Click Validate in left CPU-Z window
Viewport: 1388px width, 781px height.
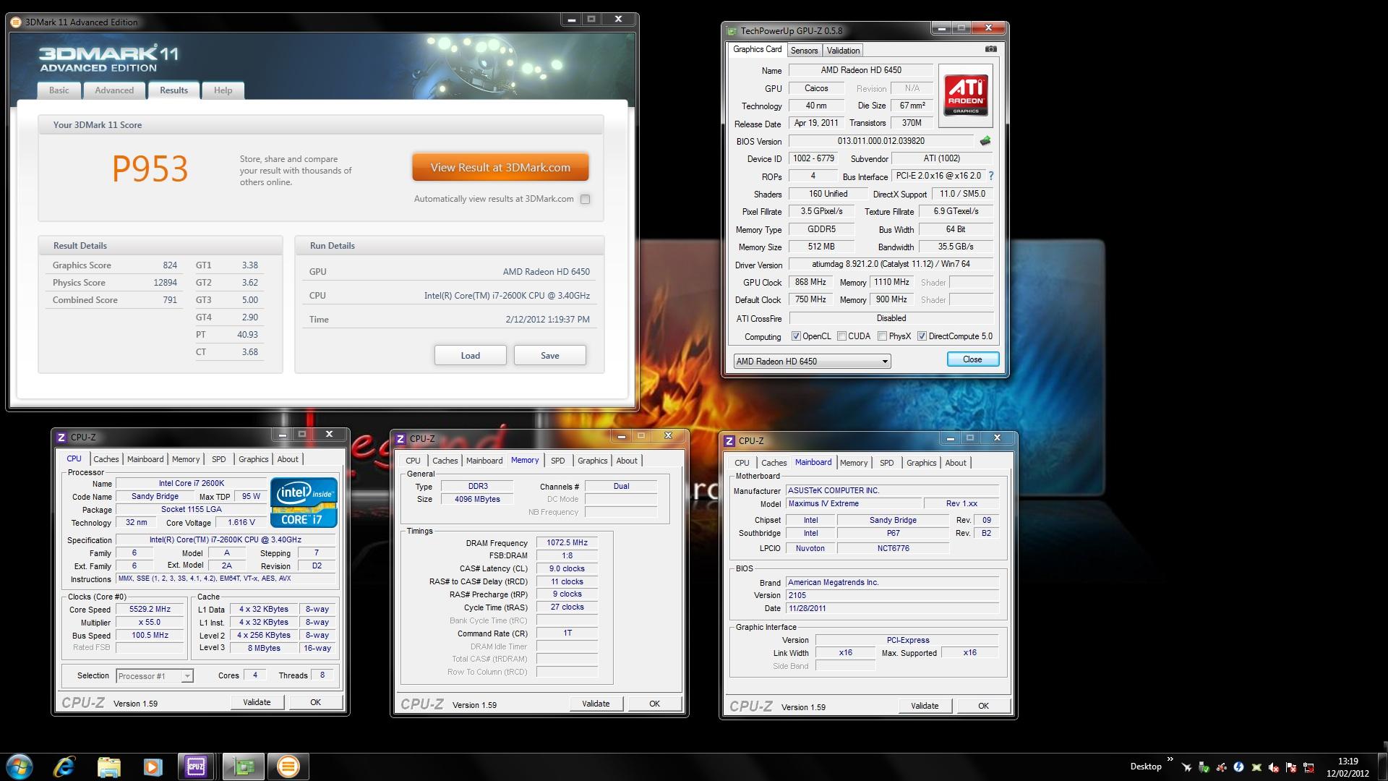(x=257, y=702)
